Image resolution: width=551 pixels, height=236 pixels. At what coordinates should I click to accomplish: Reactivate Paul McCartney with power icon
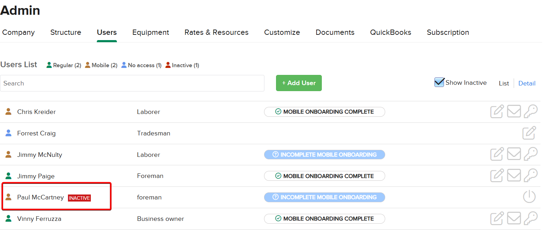pos(529,197)
